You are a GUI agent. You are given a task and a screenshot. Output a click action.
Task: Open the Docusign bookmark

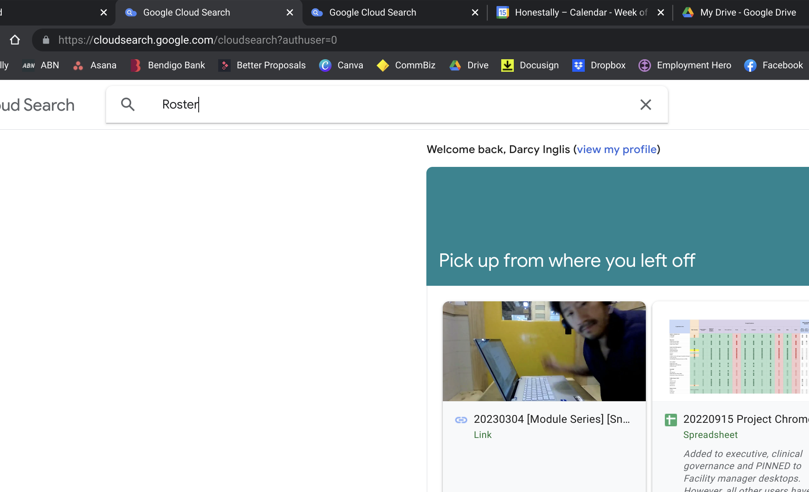(x=530, y=65)
